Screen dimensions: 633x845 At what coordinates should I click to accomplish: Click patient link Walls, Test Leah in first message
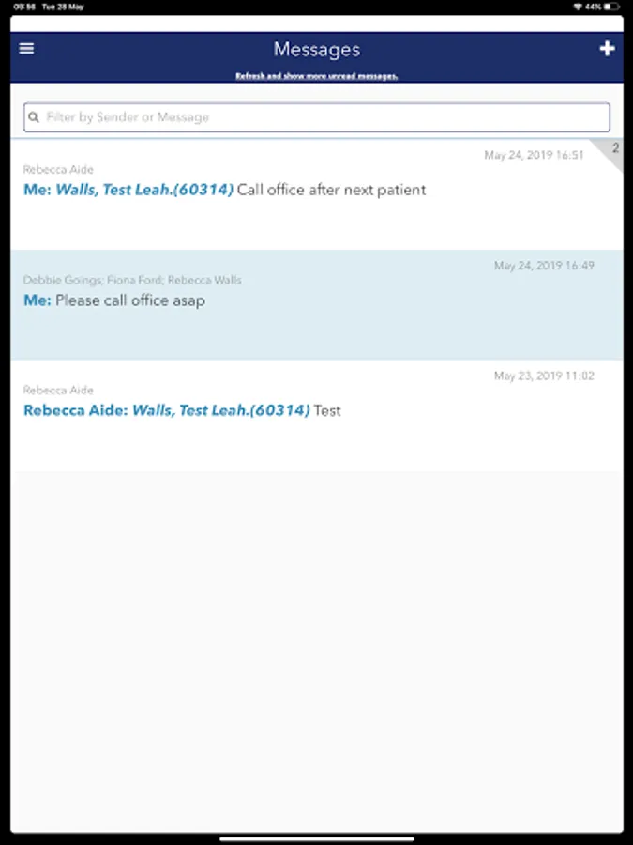coord(144,190)
